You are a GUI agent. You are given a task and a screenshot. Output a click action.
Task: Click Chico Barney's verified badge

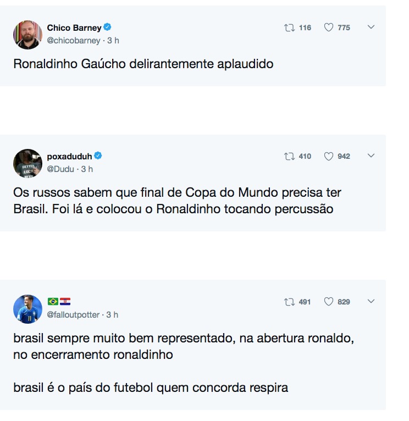108,27
